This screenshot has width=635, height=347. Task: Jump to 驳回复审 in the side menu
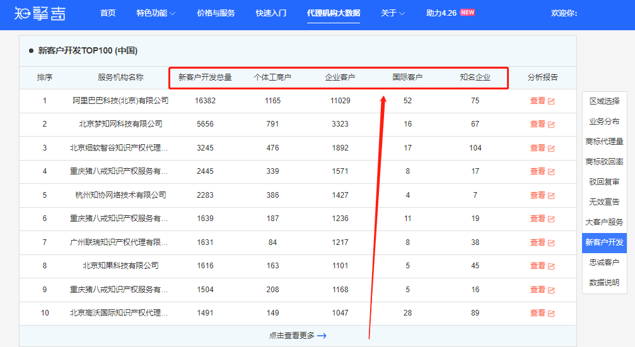[604, 182]
